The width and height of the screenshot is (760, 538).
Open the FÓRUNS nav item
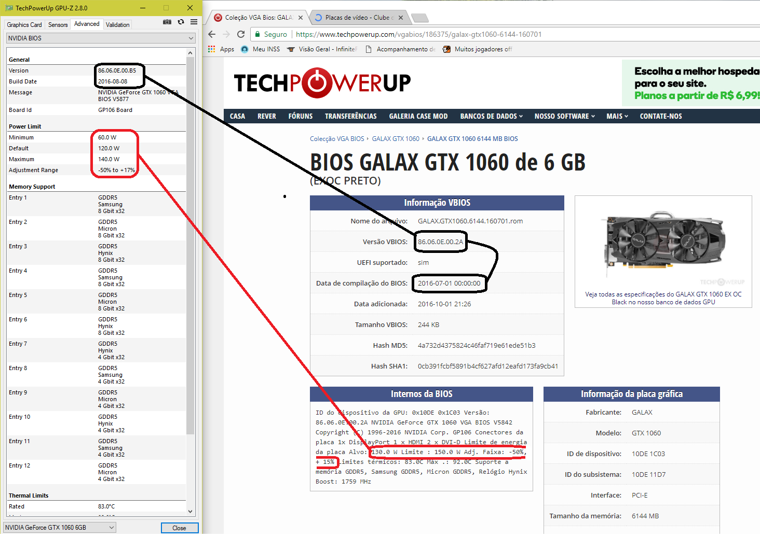pyautogui.click(x=301, y=116)
